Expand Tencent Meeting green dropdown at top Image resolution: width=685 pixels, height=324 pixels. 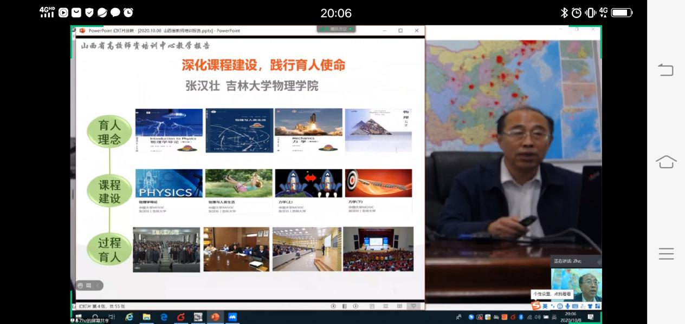tap(351, 29)
